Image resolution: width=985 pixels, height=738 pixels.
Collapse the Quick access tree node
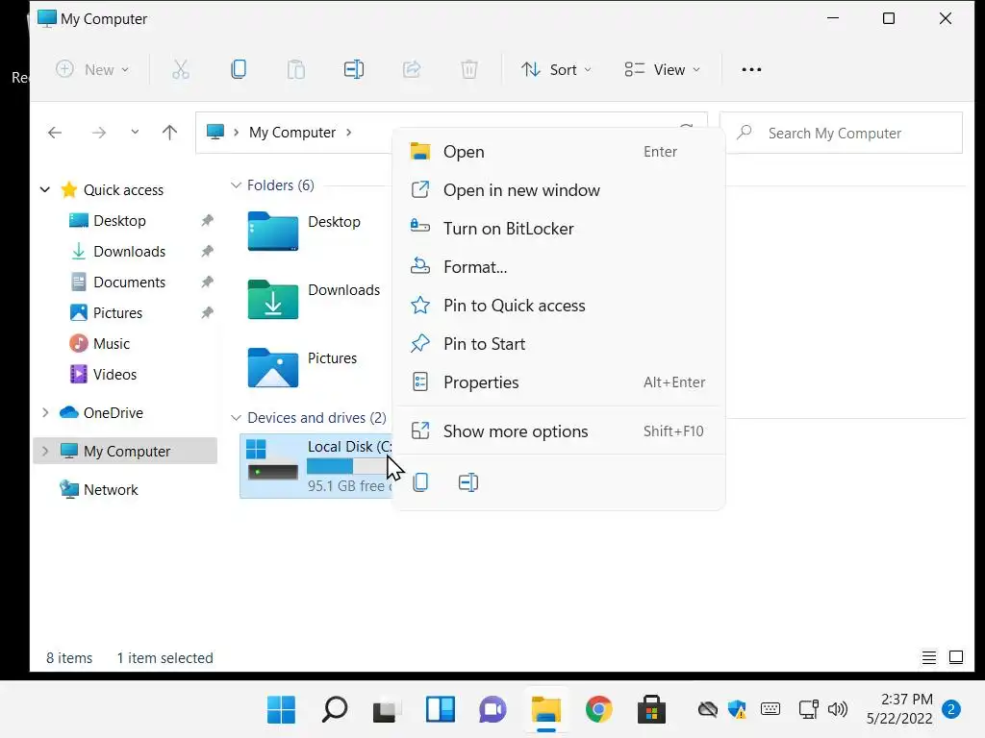click(x=44, y=189)
